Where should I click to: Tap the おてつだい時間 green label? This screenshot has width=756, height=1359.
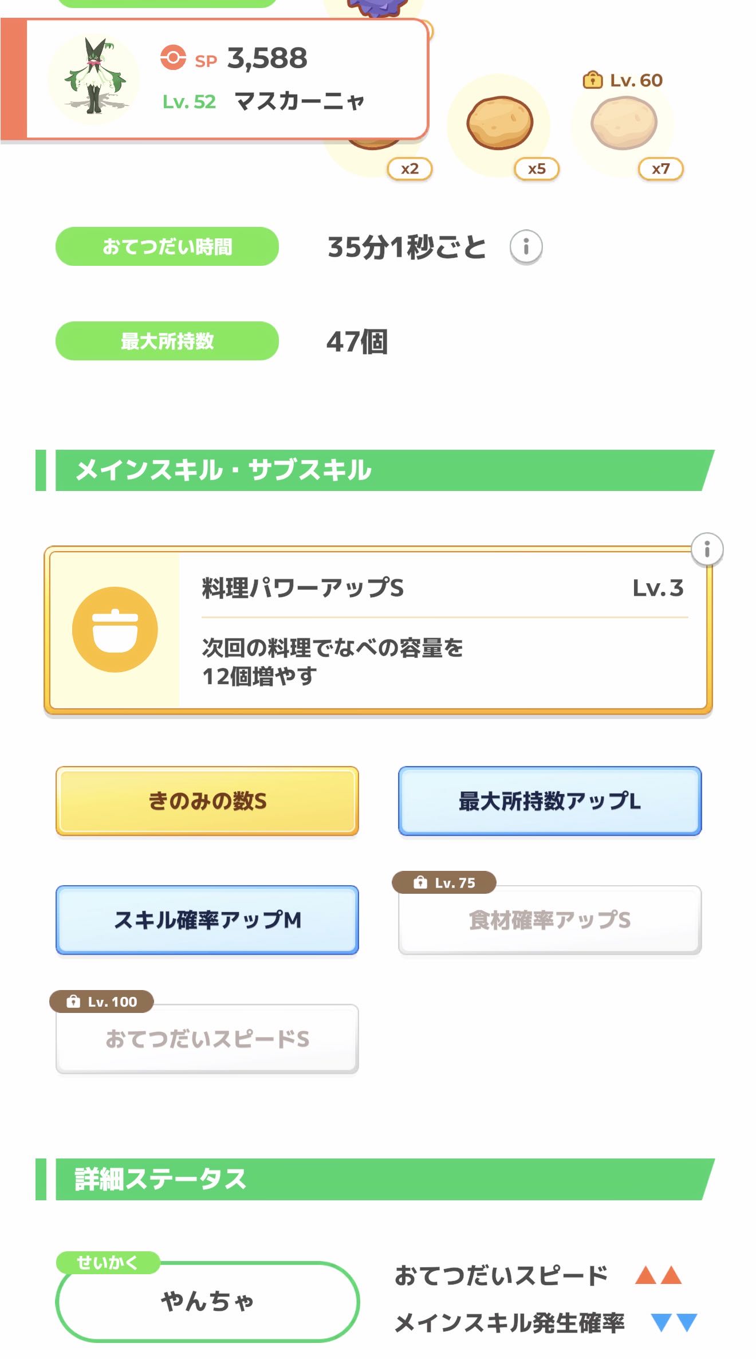167,247
